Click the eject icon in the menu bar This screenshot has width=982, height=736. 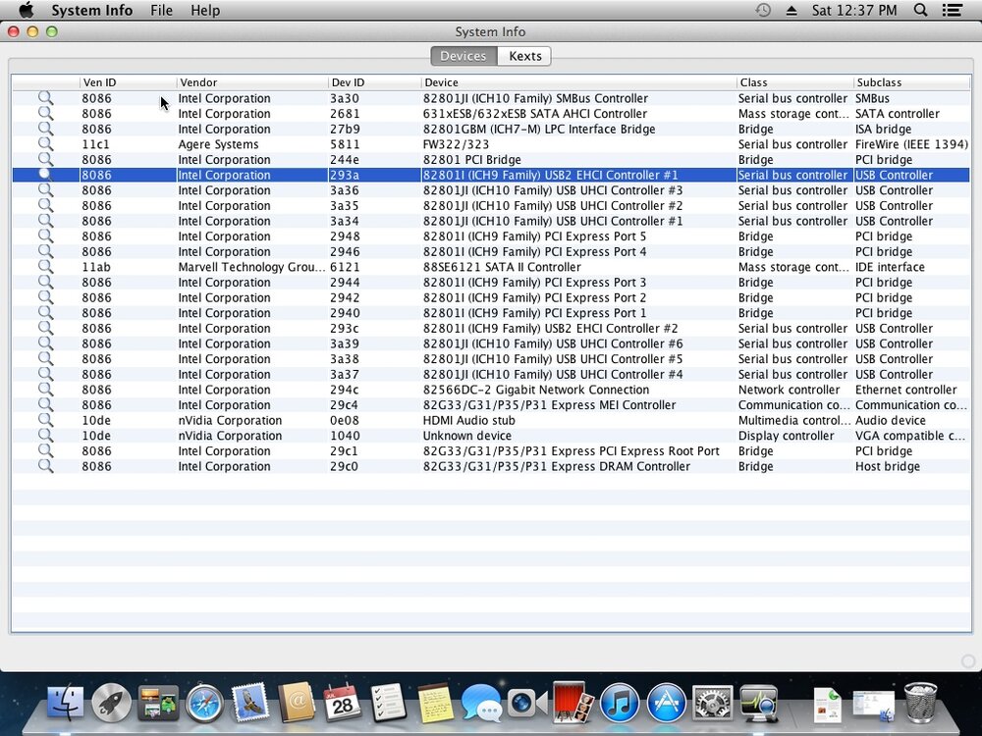[x=791, y=10]
